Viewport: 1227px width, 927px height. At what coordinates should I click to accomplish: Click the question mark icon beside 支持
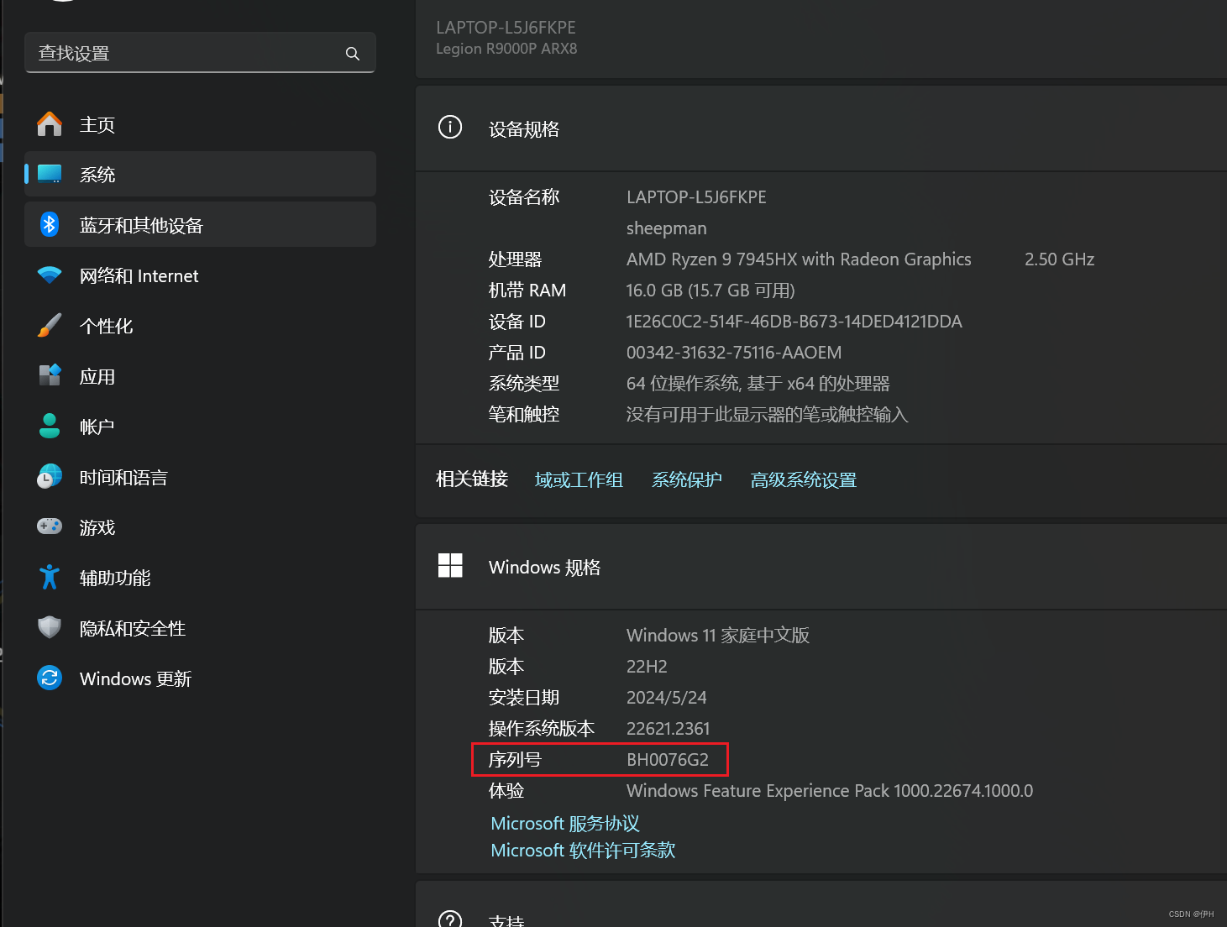450,919
